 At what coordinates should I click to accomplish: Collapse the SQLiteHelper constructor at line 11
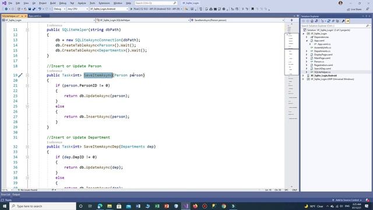point(27,30)
